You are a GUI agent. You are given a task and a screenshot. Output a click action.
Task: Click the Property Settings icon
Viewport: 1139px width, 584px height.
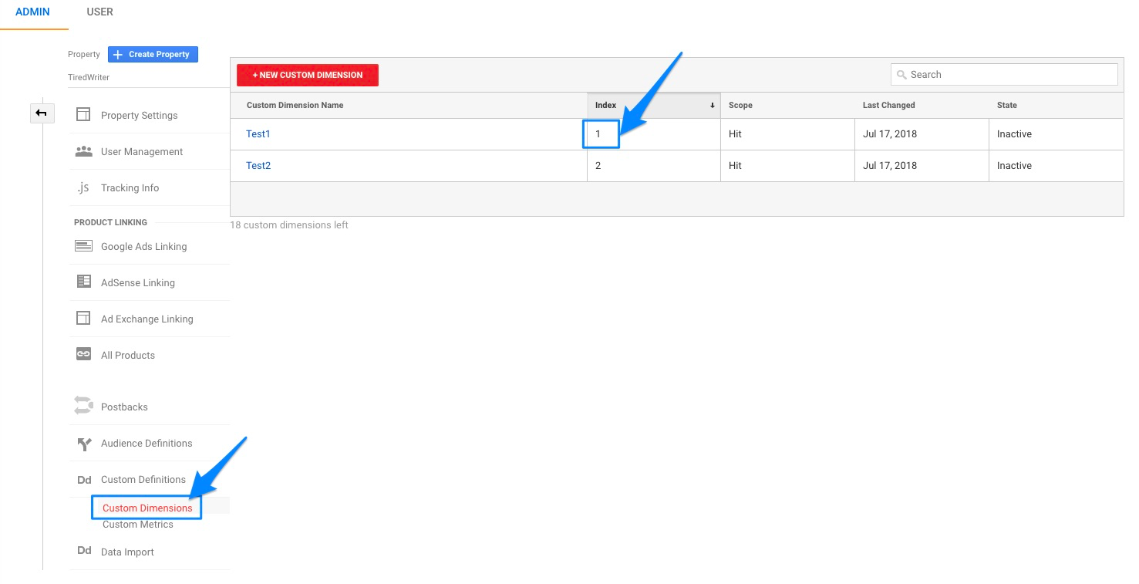pos(83,115)
